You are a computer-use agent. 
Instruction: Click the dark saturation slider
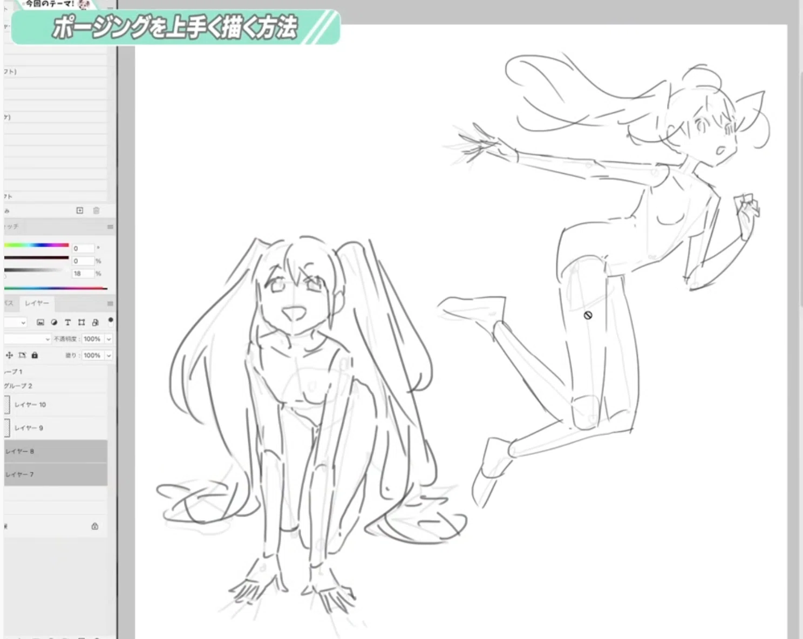click(37, 257)
